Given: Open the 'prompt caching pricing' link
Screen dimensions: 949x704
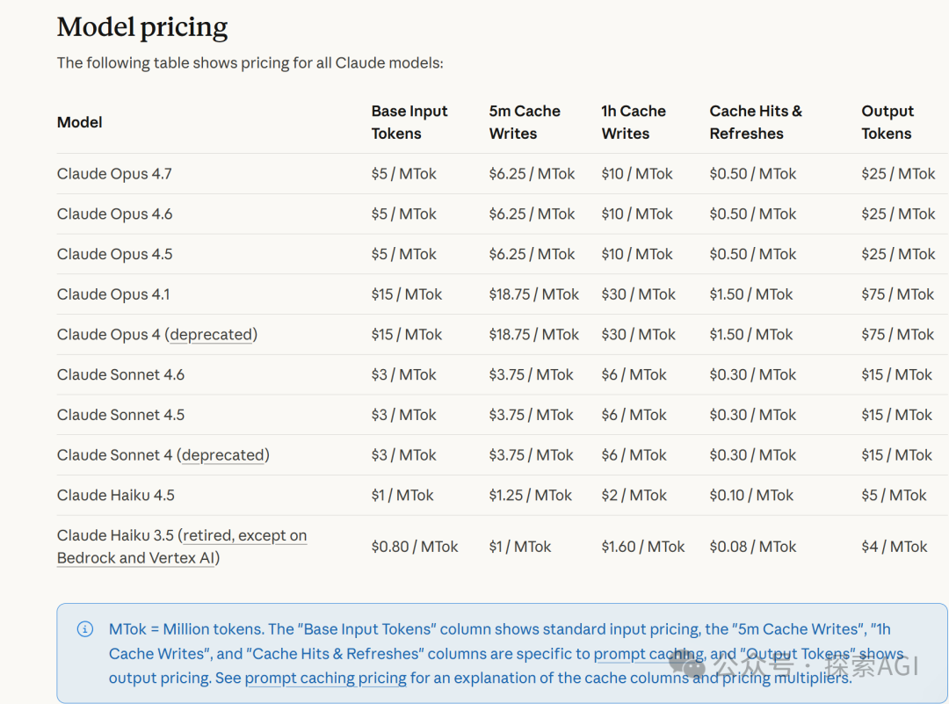Looking at the screenshot, I should [x=326, y=678].
